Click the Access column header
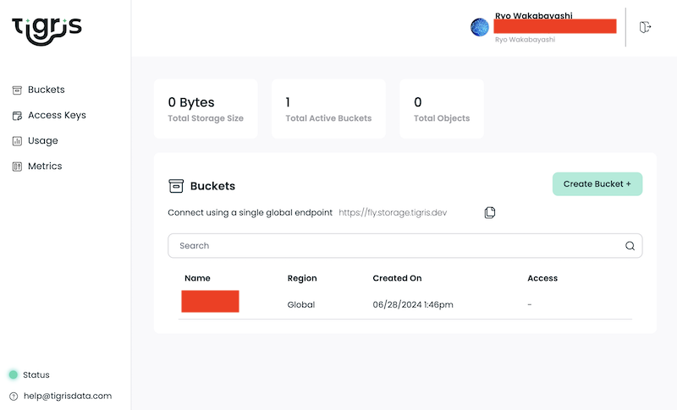The width and height of the screenshot is (677, 410). click(542, 278)
